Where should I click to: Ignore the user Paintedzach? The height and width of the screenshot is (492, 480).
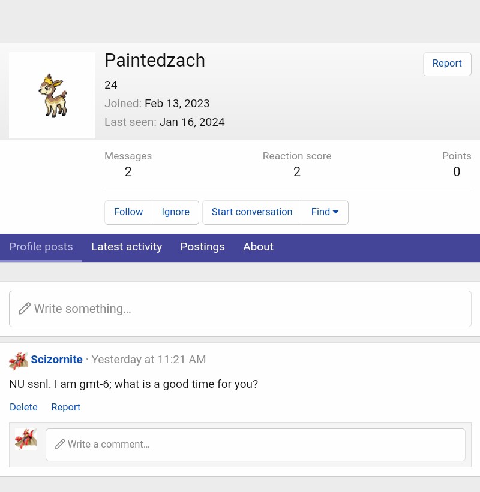(175, 212)
